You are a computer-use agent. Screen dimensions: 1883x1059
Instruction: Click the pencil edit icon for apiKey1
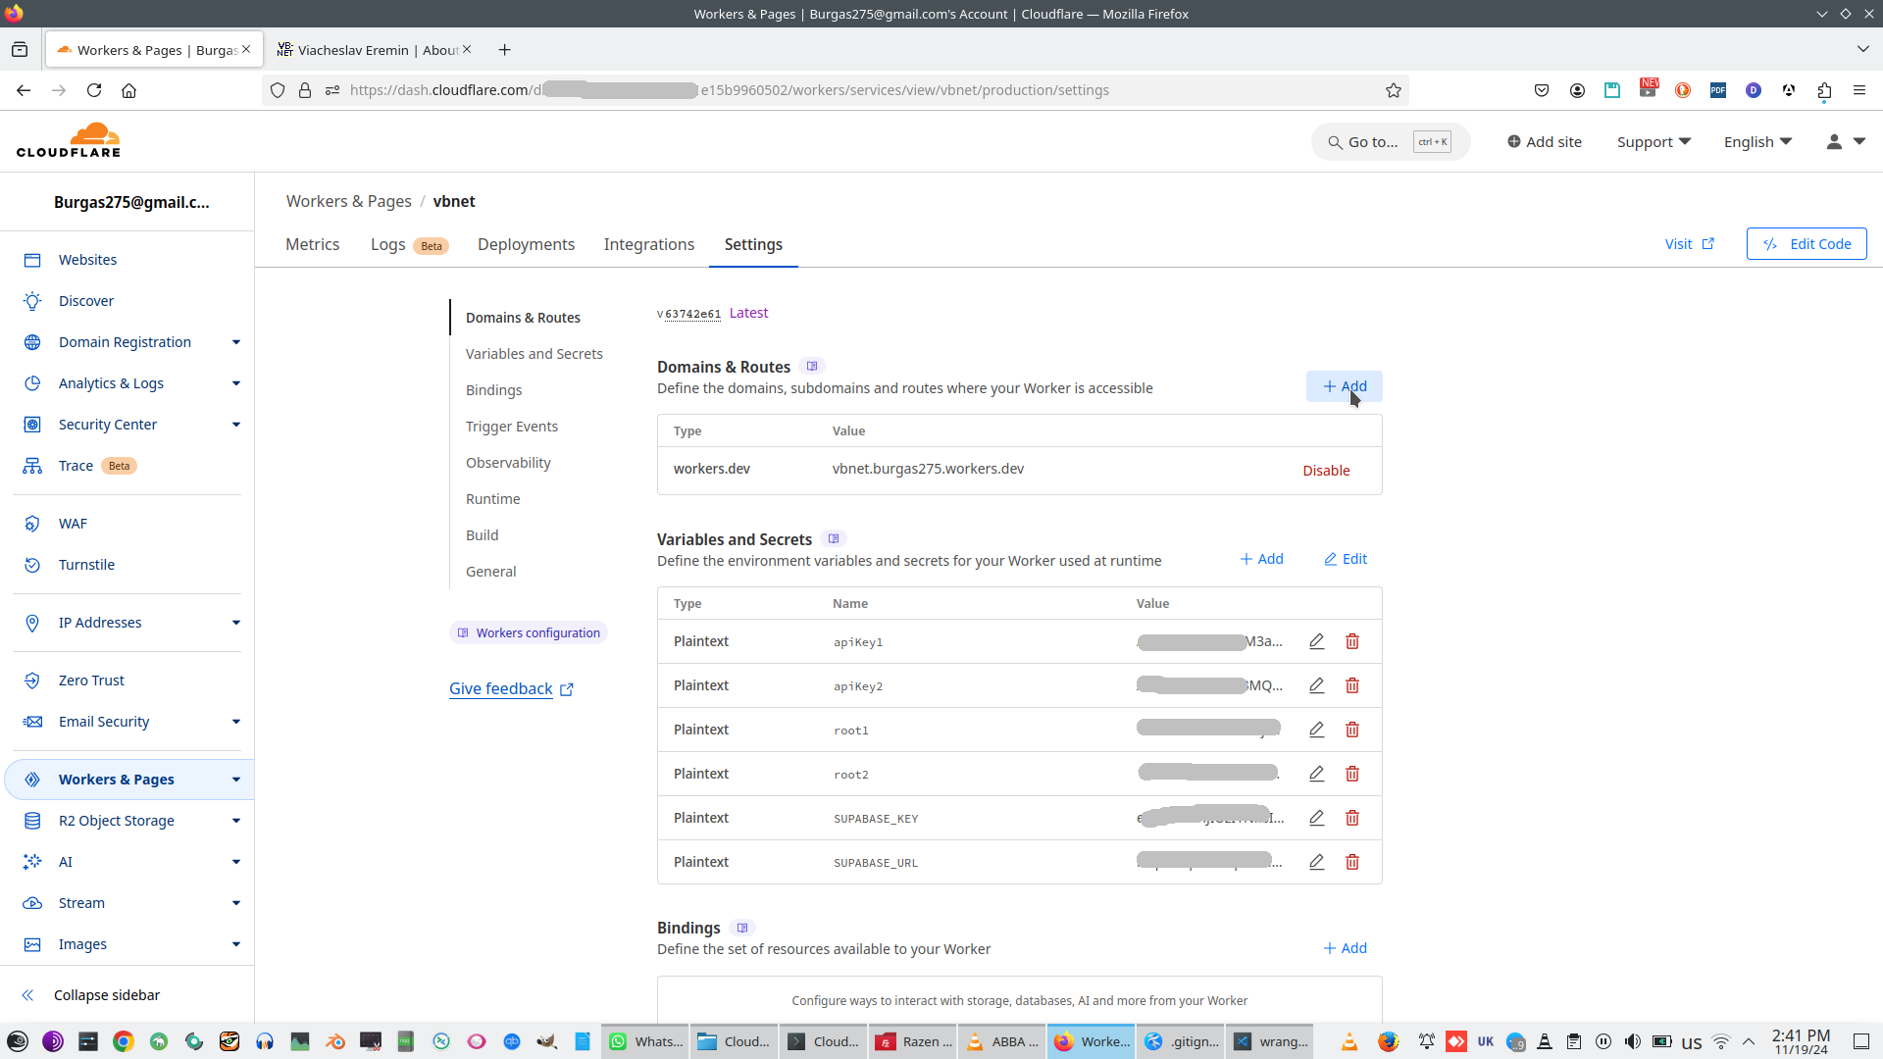click(x=1316, y=641)
